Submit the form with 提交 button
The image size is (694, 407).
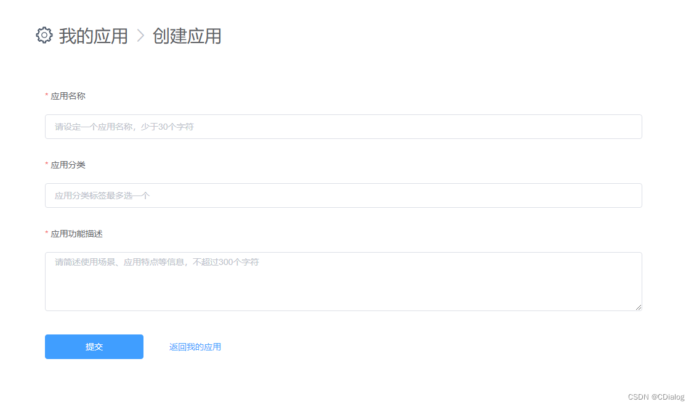click(94, 347)
